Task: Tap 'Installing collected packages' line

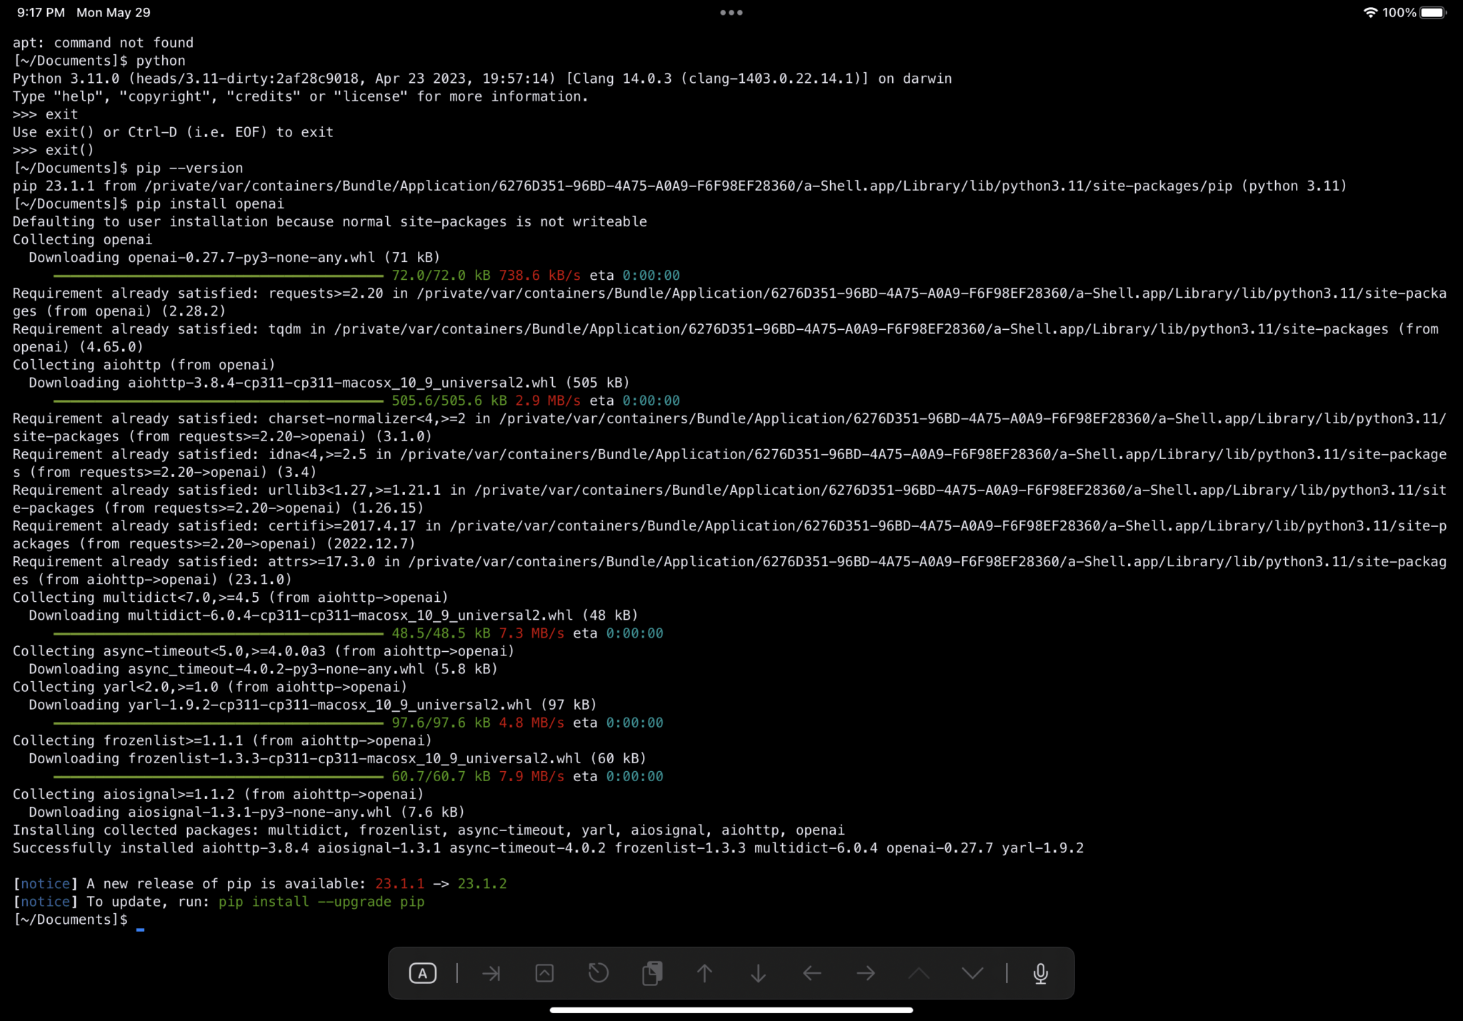Action: [429, 830]
